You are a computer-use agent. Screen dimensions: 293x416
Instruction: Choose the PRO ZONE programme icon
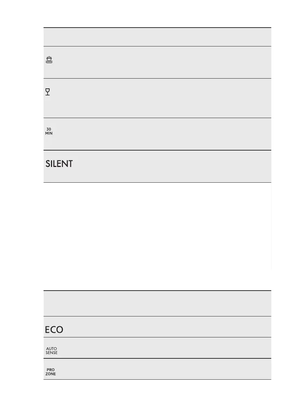(x=51, y=372)
